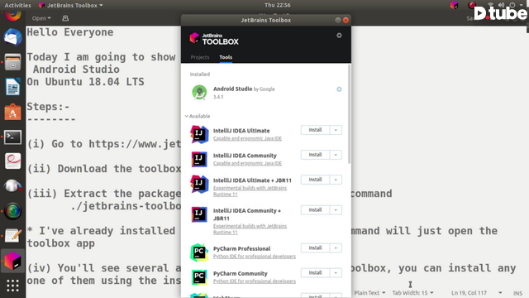Viewport: 529px width, 298px height.
Task: Click the Toolbox vertical scrollbar
Action: 349,114
